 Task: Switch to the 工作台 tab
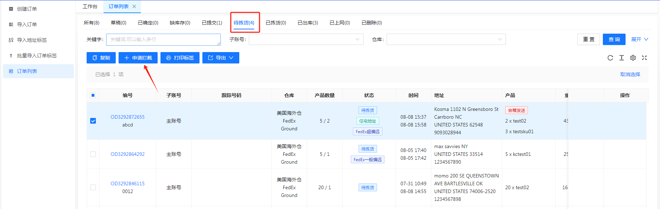click(x=90, y=6)
